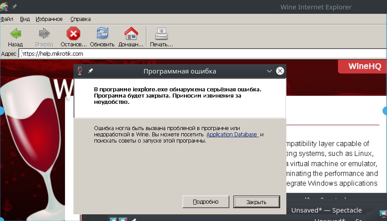This screenshot has height=221, width=387.
Task: Dismiss the error with Закрыть button
Action: click(257, 202)
